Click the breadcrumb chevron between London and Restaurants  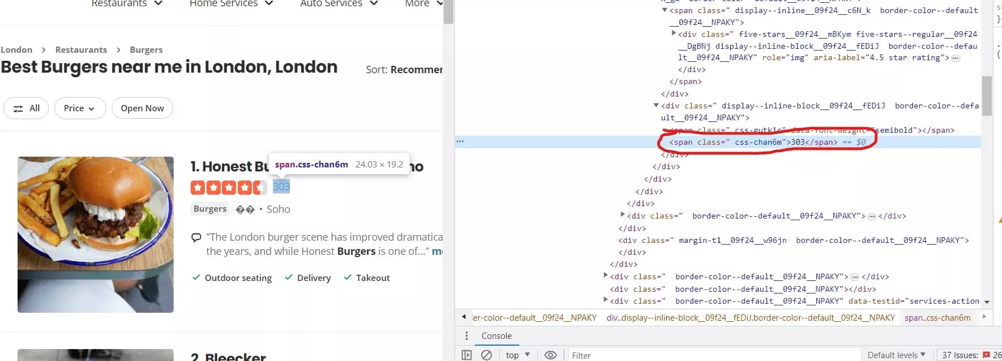point(43,50)
